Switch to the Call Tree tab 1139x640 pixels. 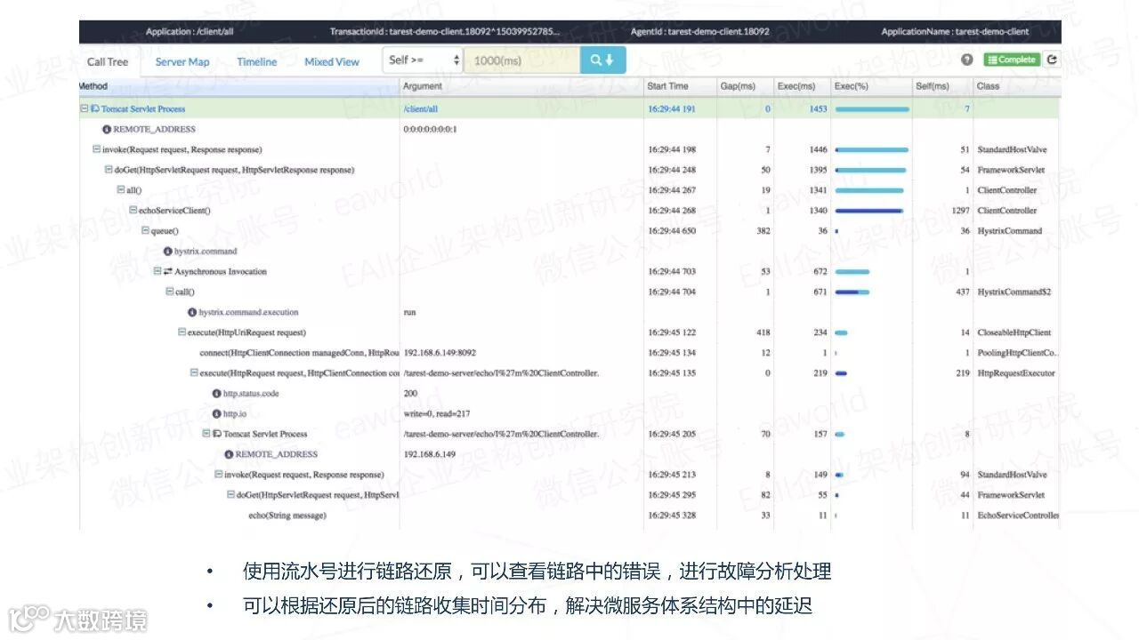click(x=108, y=61)
